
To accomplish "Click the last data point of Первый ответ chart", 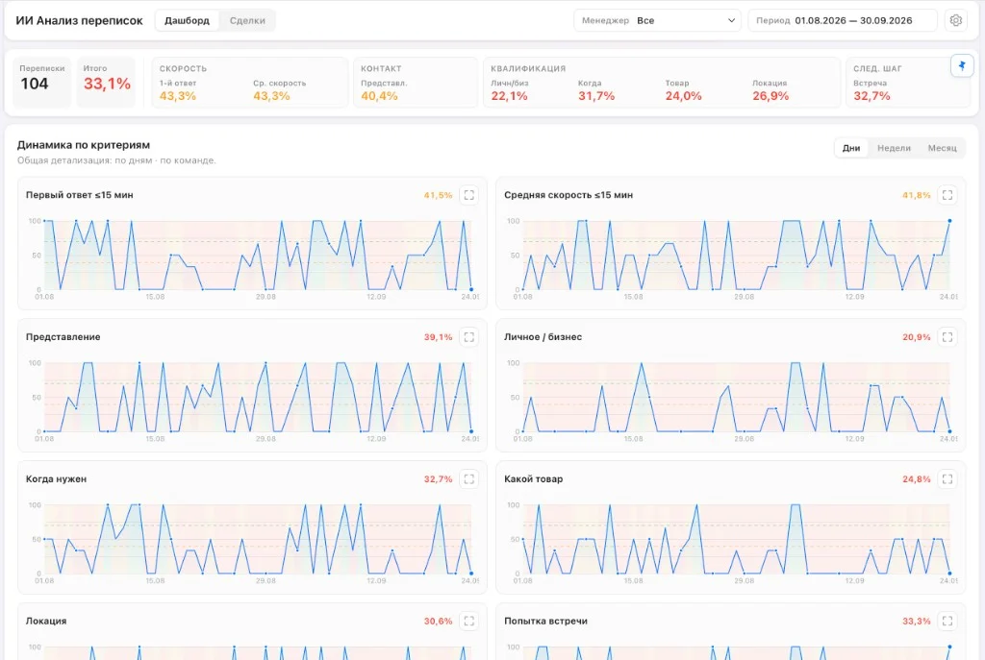I will (x=471, y=289).
